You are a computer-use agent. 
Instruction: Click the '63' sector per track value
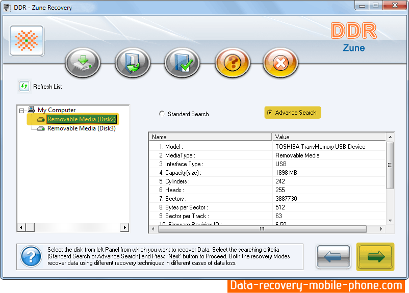pyautogui.click(x=278, y=216)
